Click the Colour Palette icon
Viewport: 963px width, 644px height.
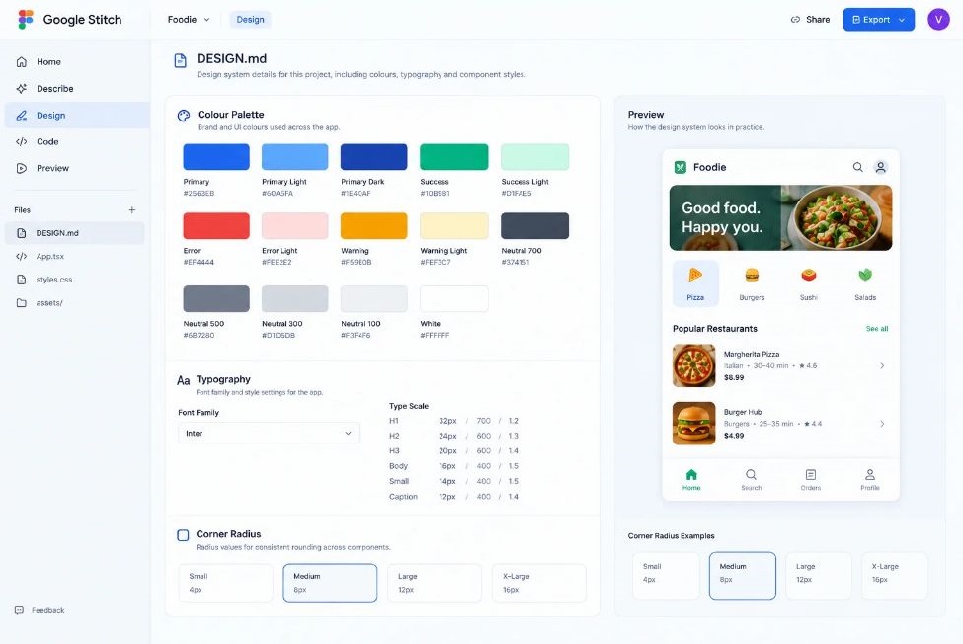[x=184, y=116]
